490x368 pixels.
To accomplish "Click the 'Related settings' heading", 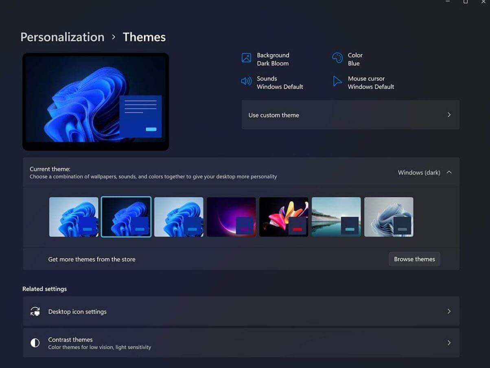I will pos(44,289).
